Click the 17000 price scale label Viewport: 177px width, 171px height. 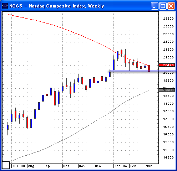tap(168, 119)
